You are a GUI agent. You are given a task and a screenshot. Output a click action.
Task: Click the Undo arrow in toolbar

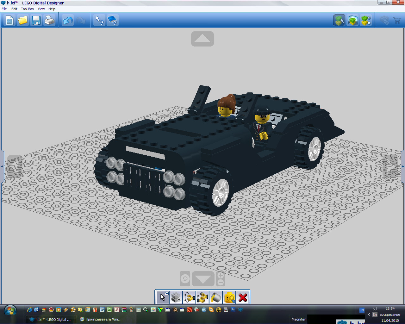tap(68, 21)
